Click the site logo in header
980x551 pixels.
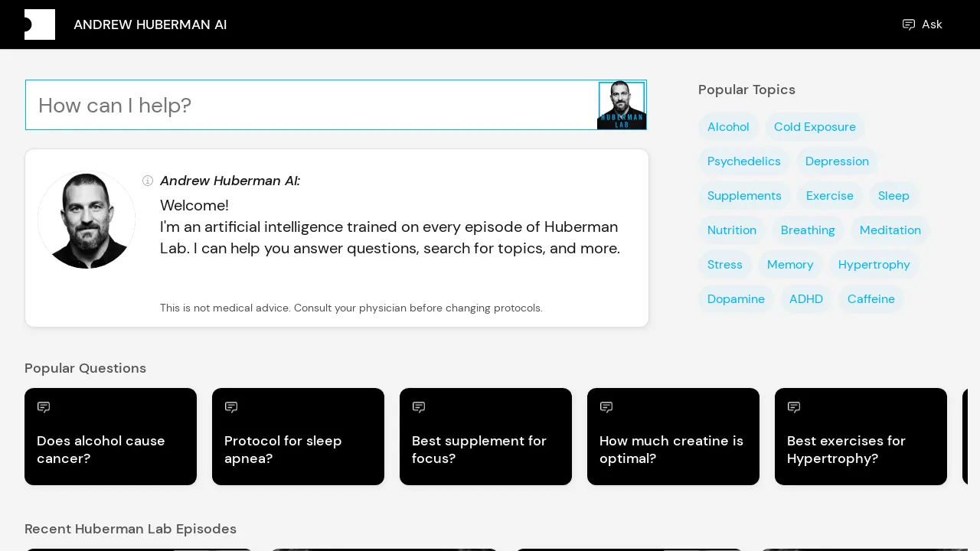tap(40, 24)
